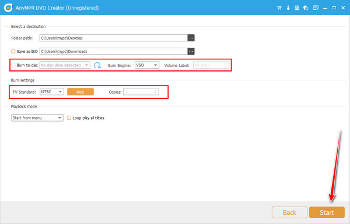Enable the Save as ISO checkbox

(13, 51)
